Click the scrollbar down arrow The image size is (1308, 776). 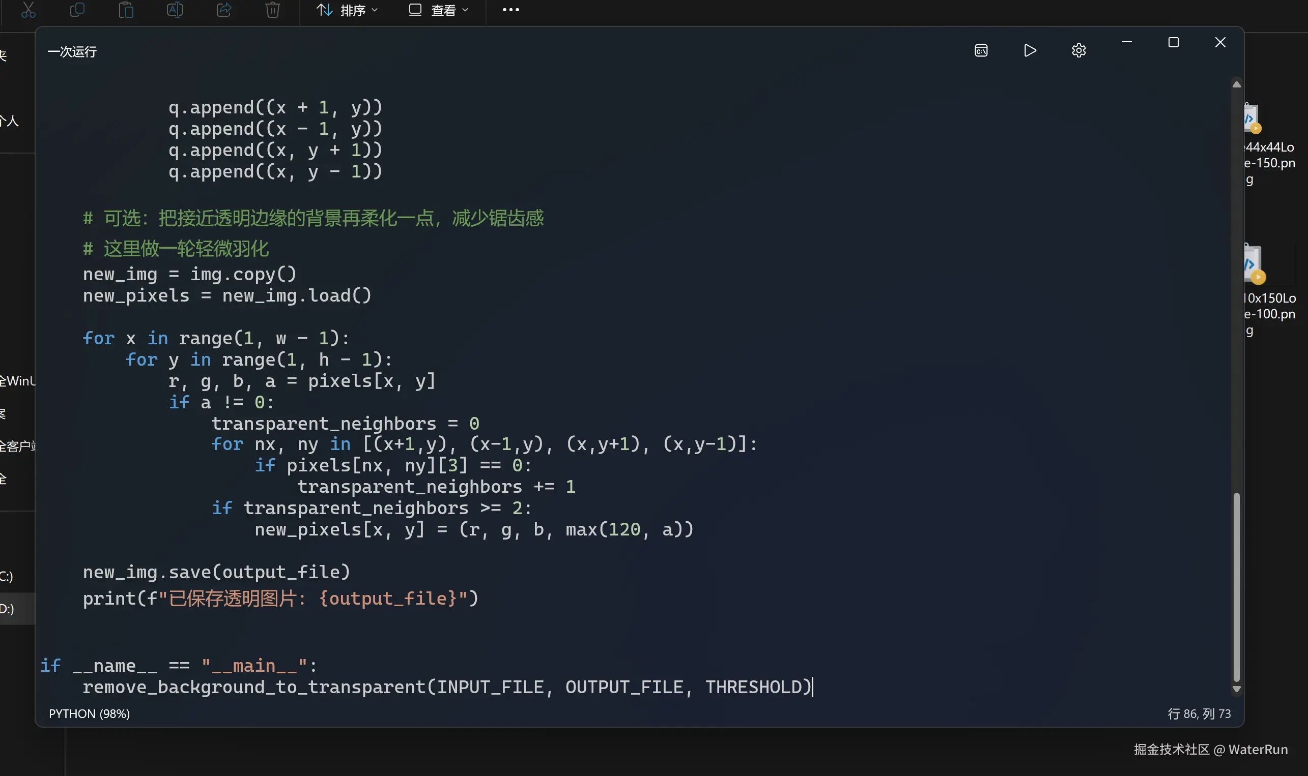1236,689
